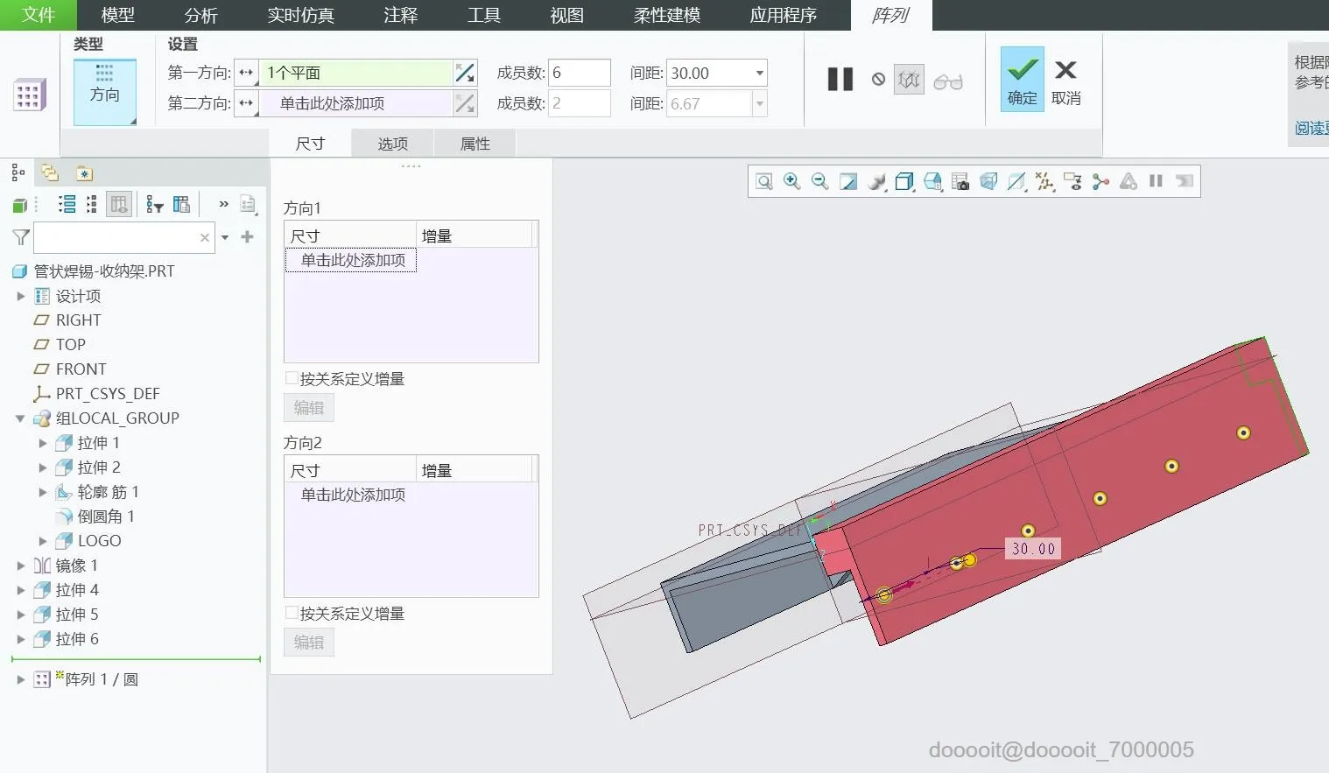Viewport: 1329px width, 773px height.
Task: Select the 拉伸 5 feature in tree
Action: click(77, 615)
